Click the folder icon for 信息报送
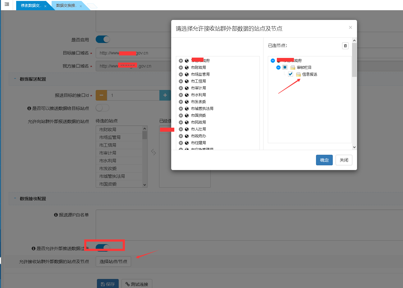 [x=298, y=74]
